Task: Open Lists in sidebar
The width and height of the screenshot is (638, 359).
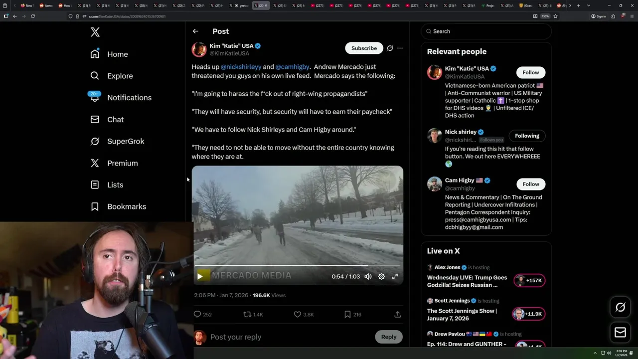Action: click(x=107, y=185)
